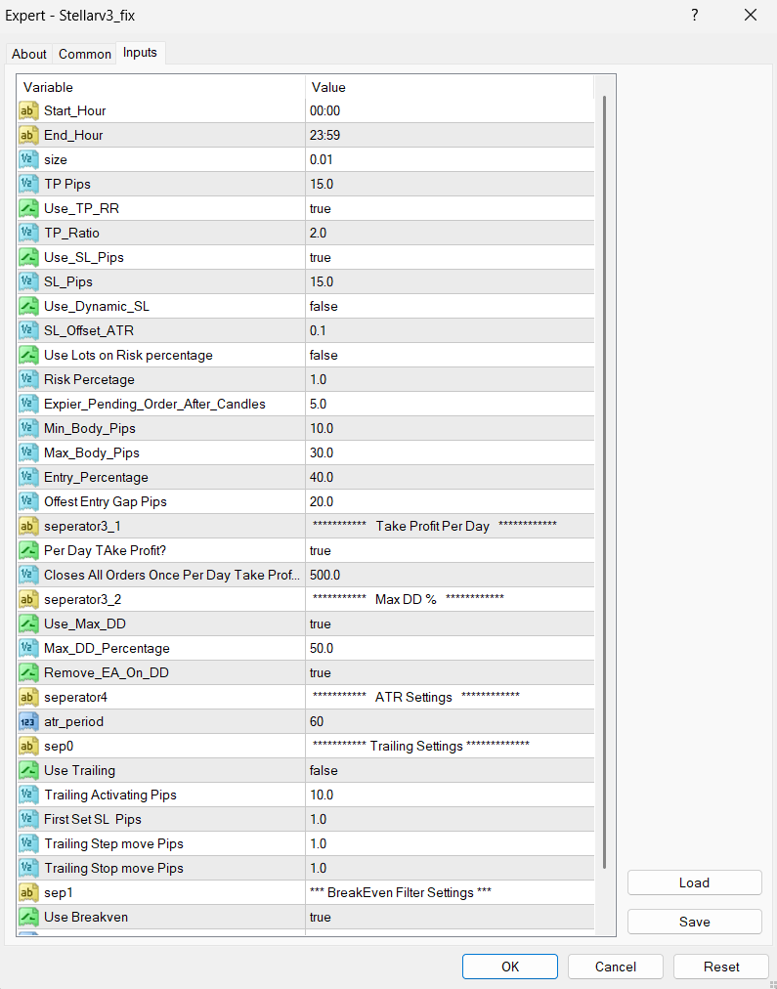Open value dropdown for Use Lots on Risk percentage

[x=450, y=356]
